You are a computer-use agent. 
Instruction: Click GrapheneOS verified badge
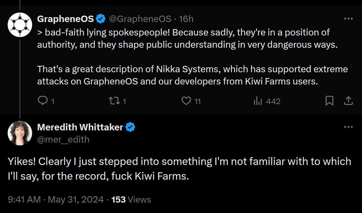pyautogui.click(x=101, y=19)
